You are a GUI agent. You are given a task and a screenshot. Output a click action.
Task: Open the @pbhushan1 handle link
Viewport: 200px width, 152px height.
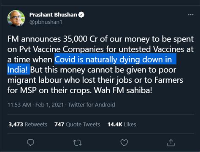(46, 22)
